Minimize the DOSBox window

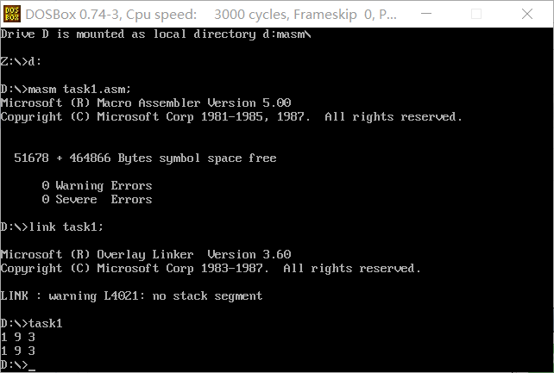click(426, 14)
